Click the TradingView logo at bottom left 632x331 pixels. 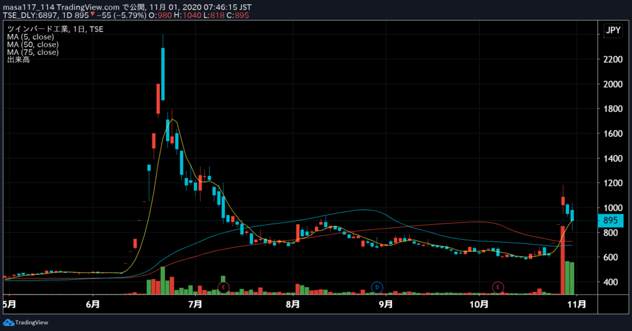(x=25, y=322)
